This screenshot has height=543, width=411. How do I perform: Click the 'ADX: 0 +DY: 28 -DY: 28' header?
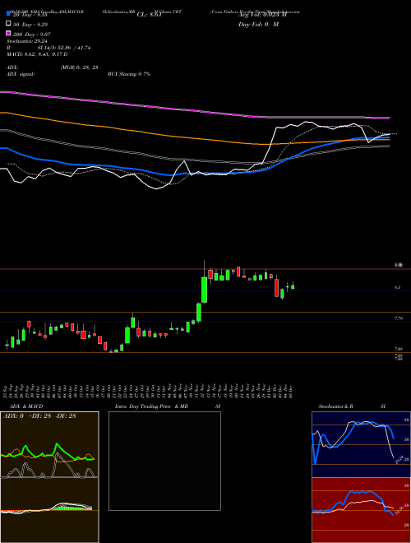tap(39, 415)
